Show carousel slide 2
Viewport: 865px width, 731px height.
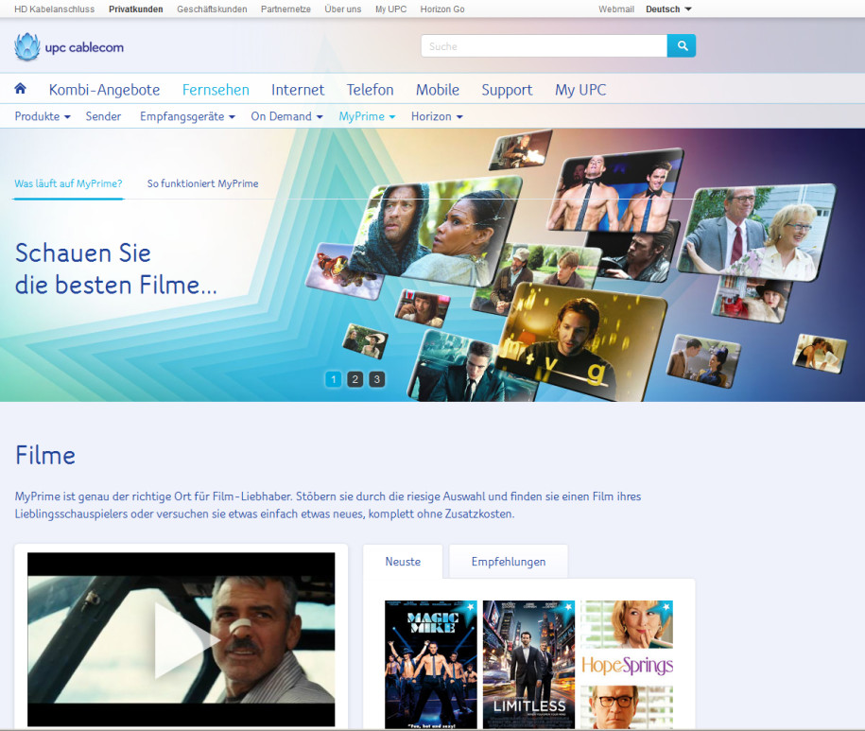coord(355,379)
